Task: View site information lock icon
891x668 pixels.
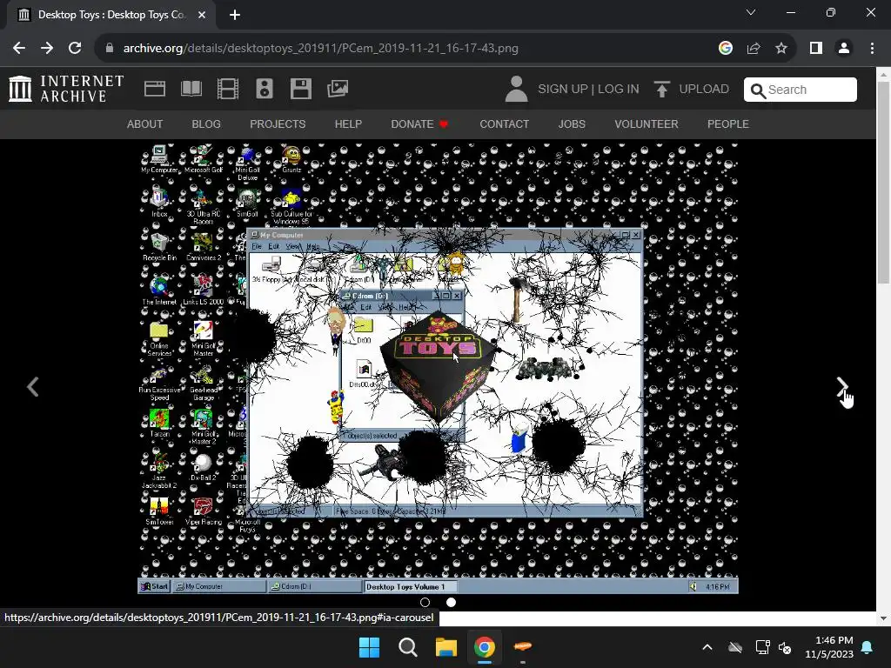Action: 110,49
